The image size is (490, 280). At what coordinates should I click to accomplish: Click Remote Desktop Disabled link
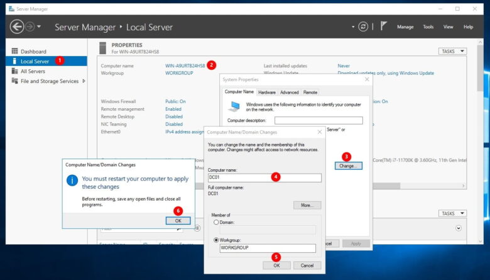pyautogui.click(x=174, y=116)
